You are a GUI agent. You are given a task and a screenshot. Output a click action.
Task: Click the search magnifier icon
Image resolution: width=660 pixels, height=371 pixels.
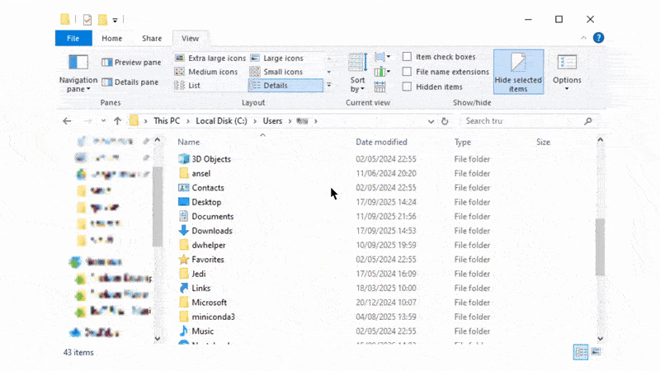pyautogui.click(x=588, y=121)
